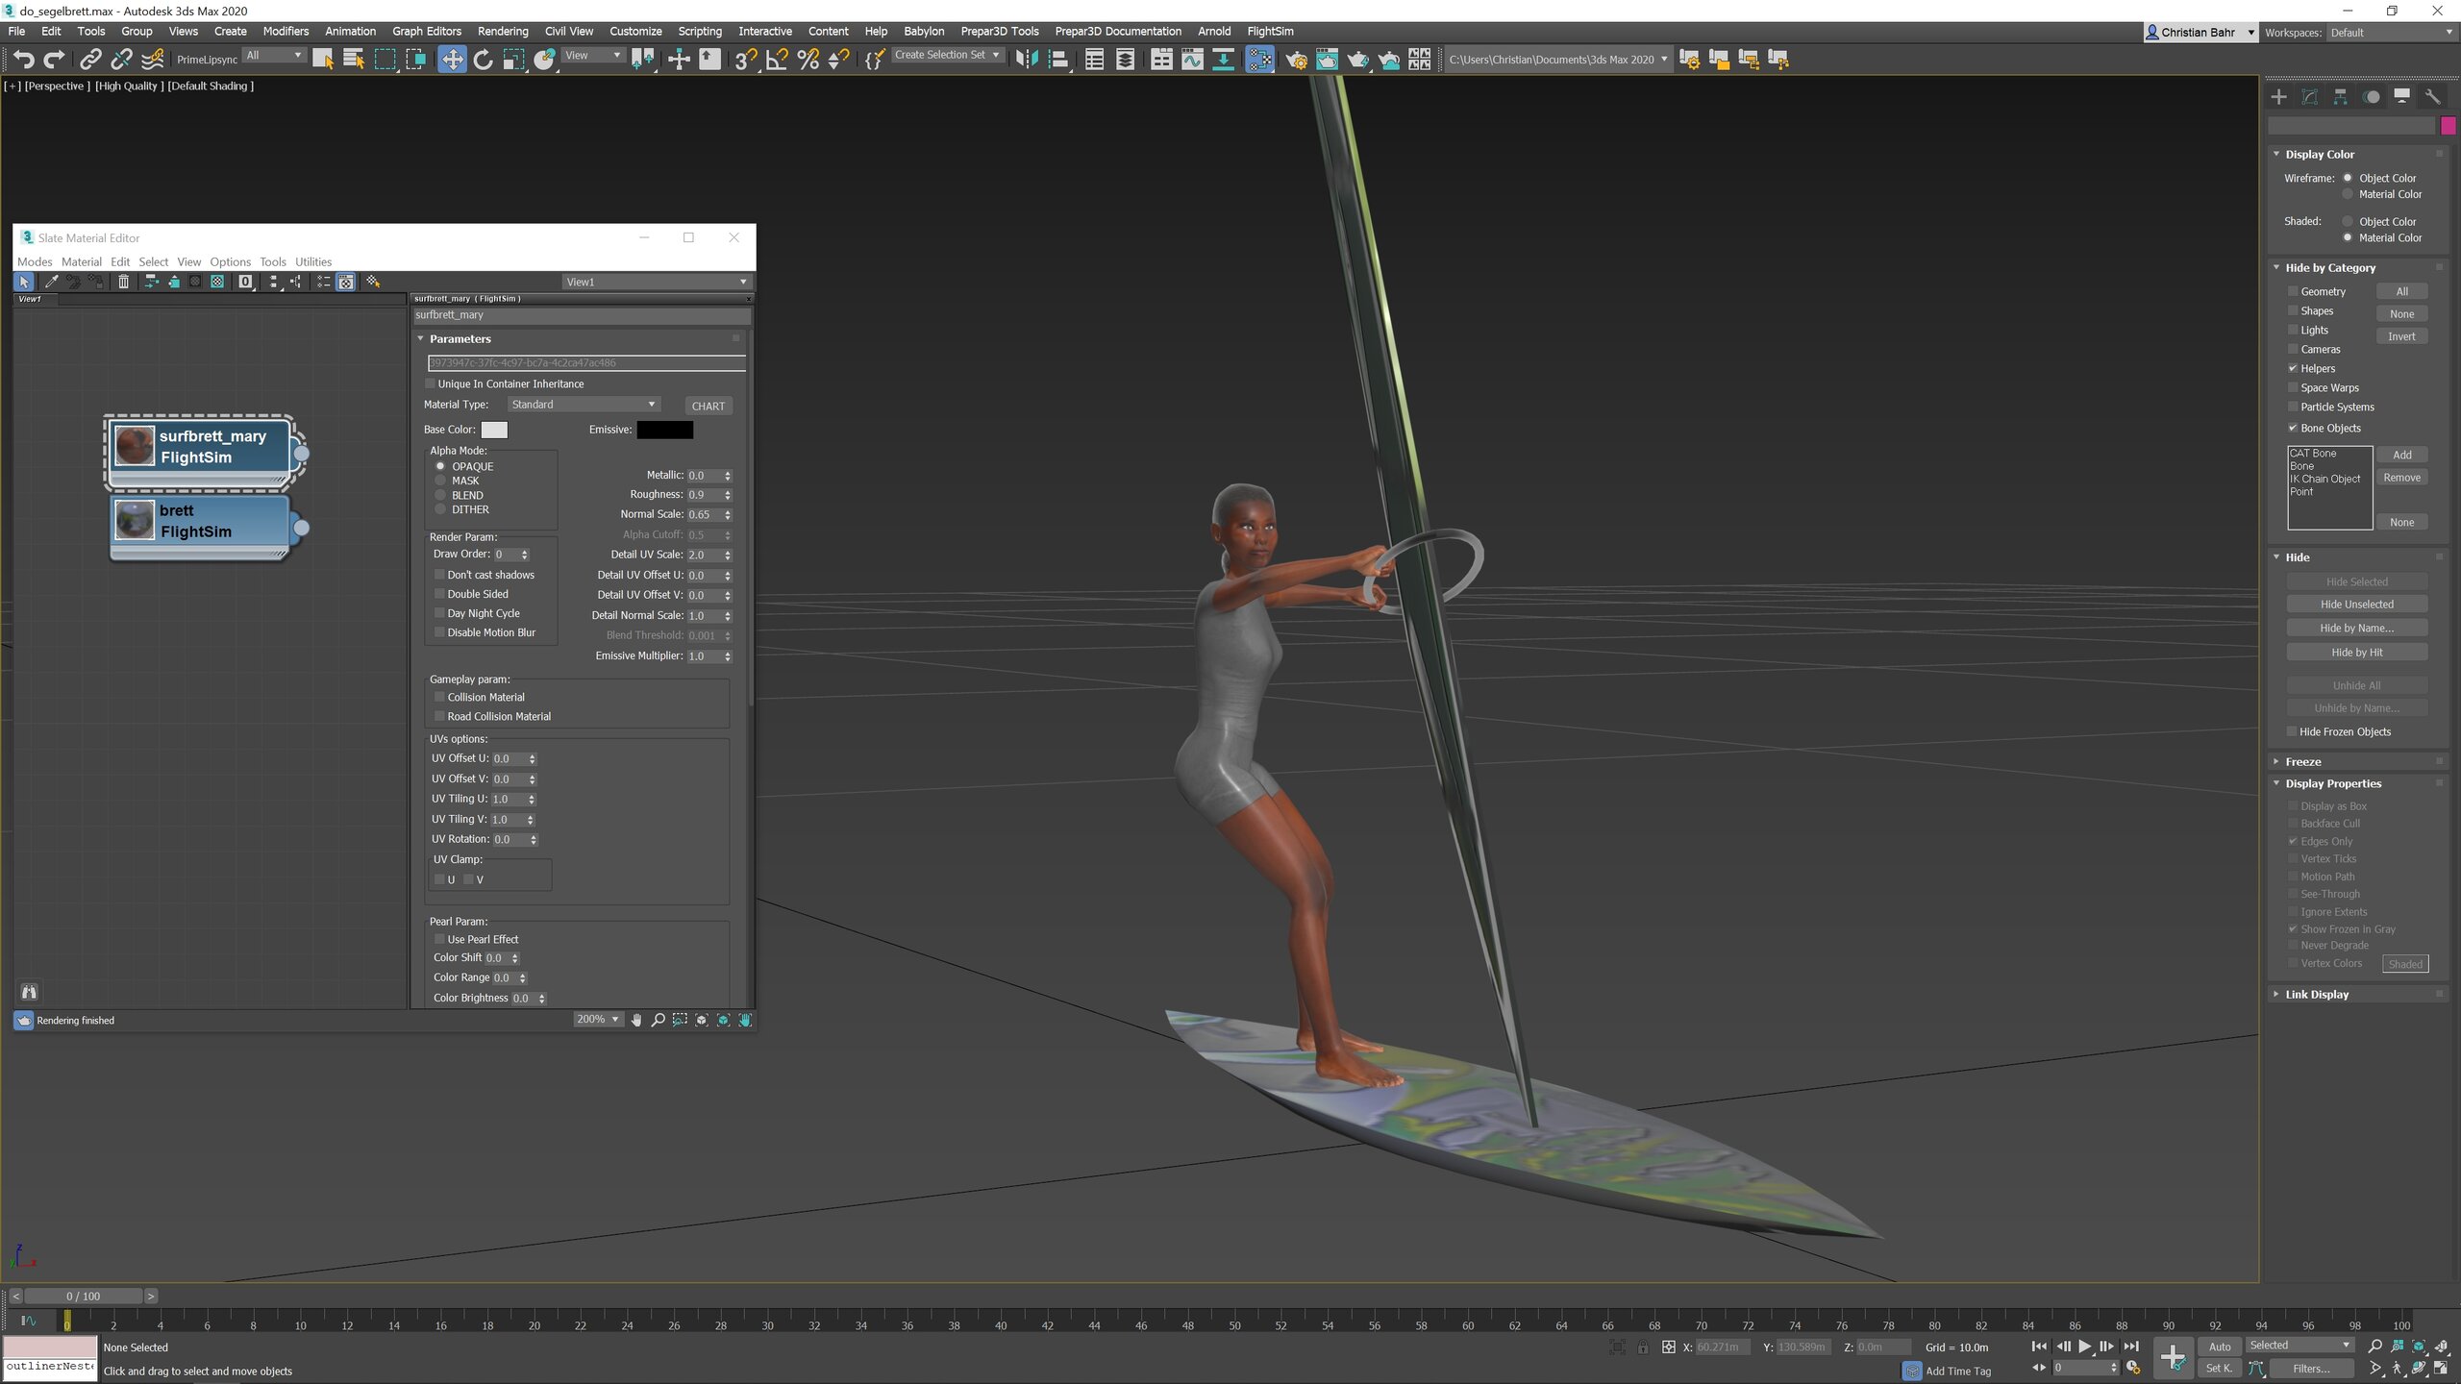
Task: Click the Base Color swatch
Action: click(494, 430)
